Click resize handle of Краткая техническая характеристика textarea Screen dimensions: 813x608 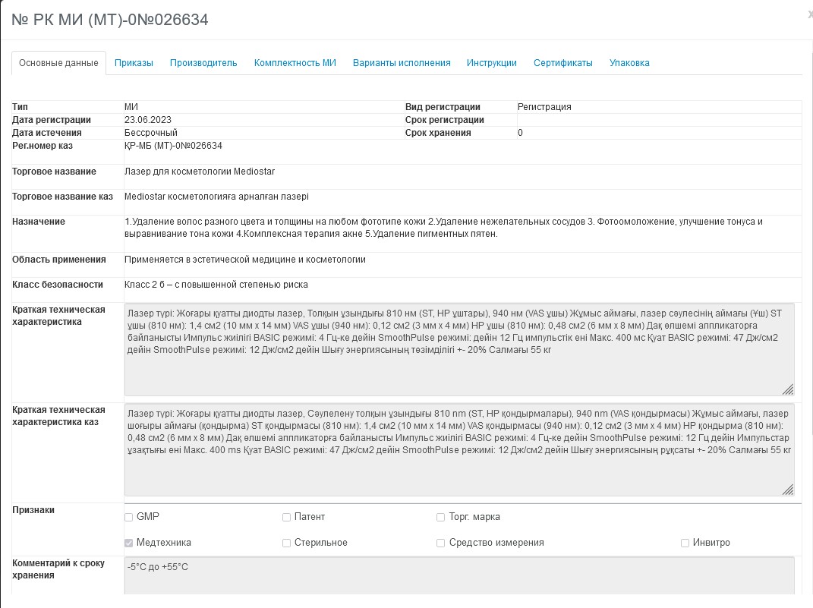click(x=788, y=389)
